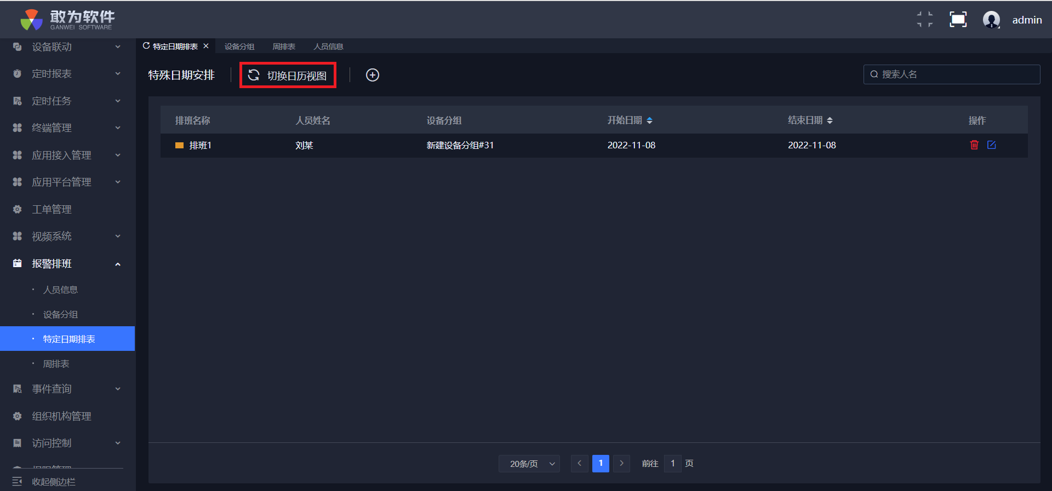Go to the next page

coord(621,464)
